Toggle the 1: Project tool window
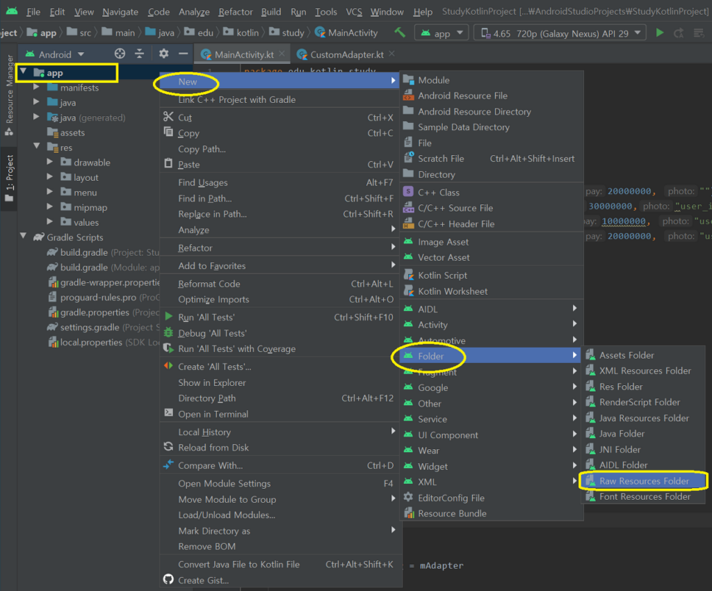Screen dimensions: 712x591 (9, 177)
